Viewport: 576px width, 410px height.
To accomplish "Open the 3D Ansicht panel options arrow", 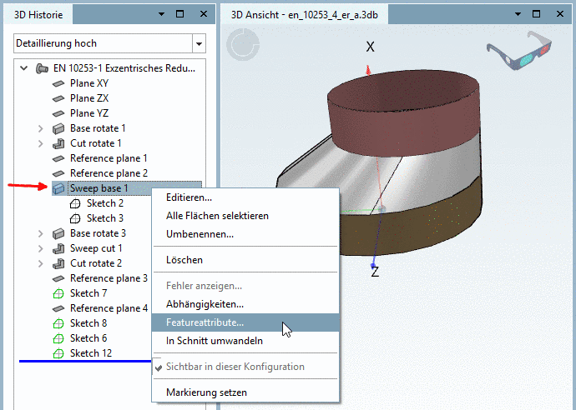I will click(518, 14).
